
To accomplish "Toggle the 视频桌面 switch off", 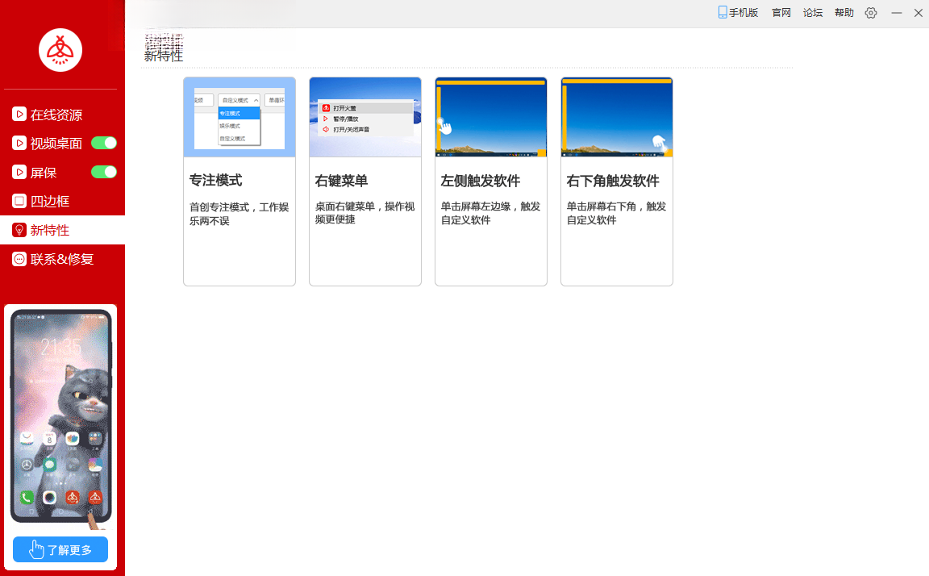I will [x=104, y=143].
